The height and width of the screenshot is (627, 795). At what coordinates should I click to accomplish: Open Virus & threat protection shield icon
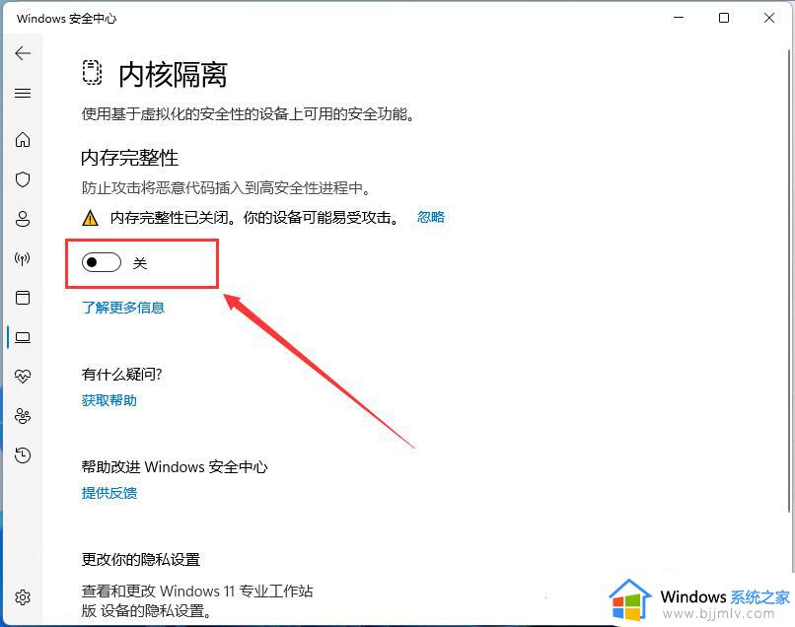(x=23, y=179)
